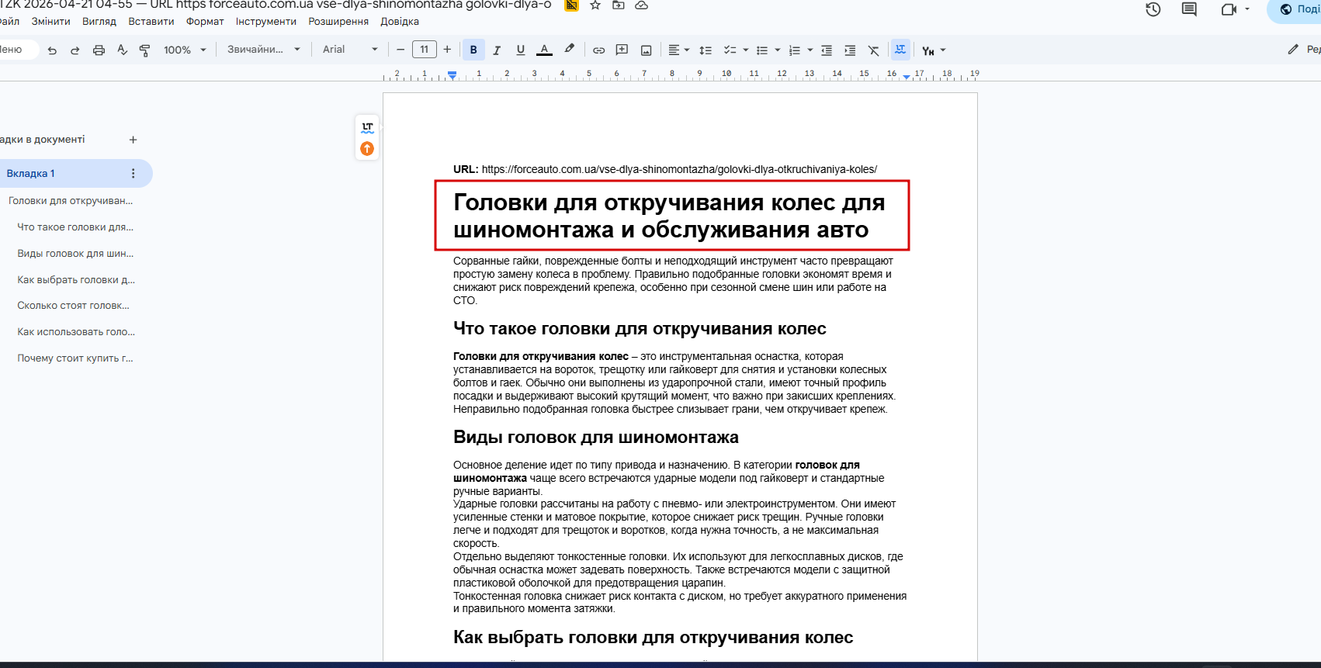
Task: Open the Вставити menu
Action: tap(151, 22)
